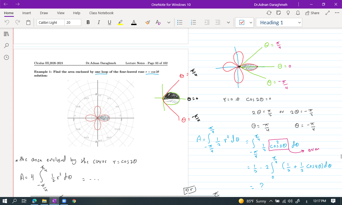The width and height of the screenshot is (342, 205).
Task: Open the more options ellipsis menu
Action: (337, 13)
